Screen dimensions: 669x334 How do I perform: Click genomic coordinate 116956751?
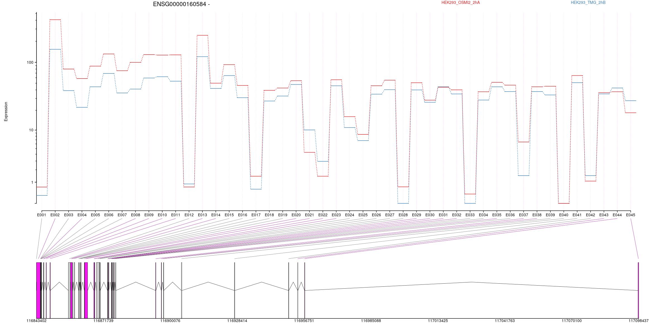click(x=304, y=321)
